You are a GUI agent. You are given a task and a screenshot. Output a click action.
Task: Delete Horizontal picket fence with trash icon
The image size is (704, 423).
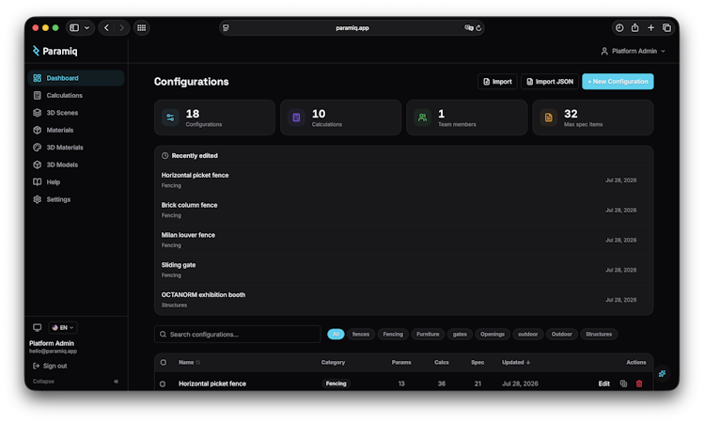[x=639, y=384]
